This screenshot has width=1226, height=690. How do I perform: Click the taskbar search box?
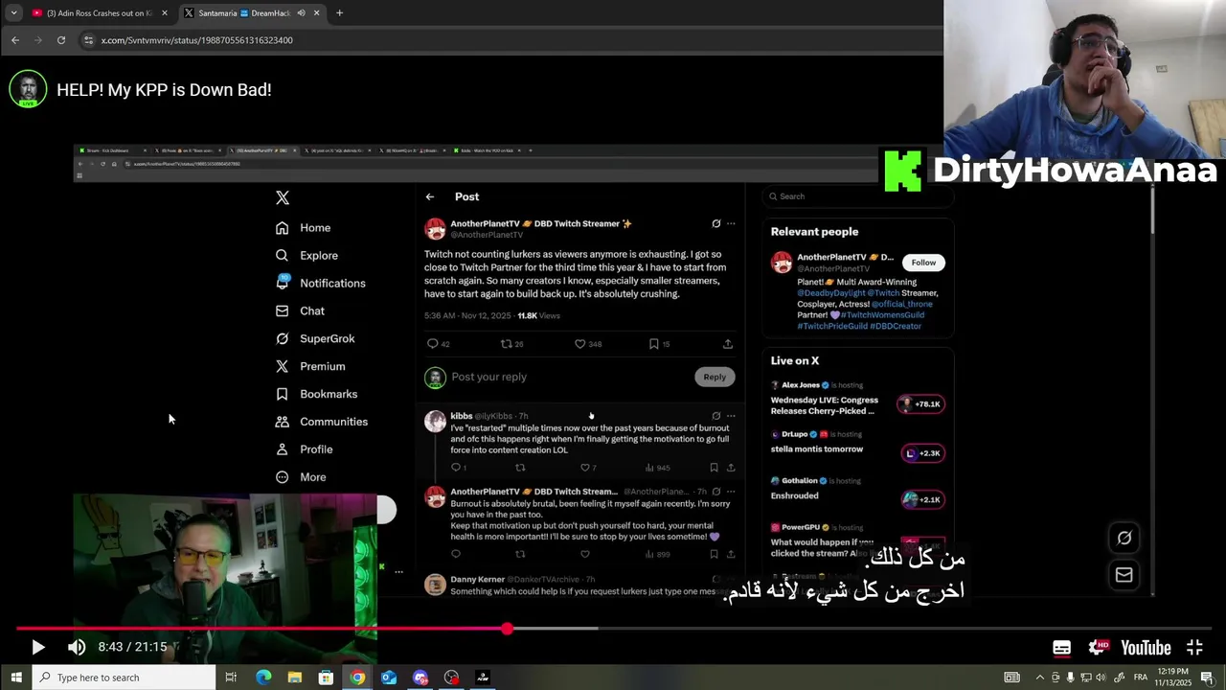(125, 678)
